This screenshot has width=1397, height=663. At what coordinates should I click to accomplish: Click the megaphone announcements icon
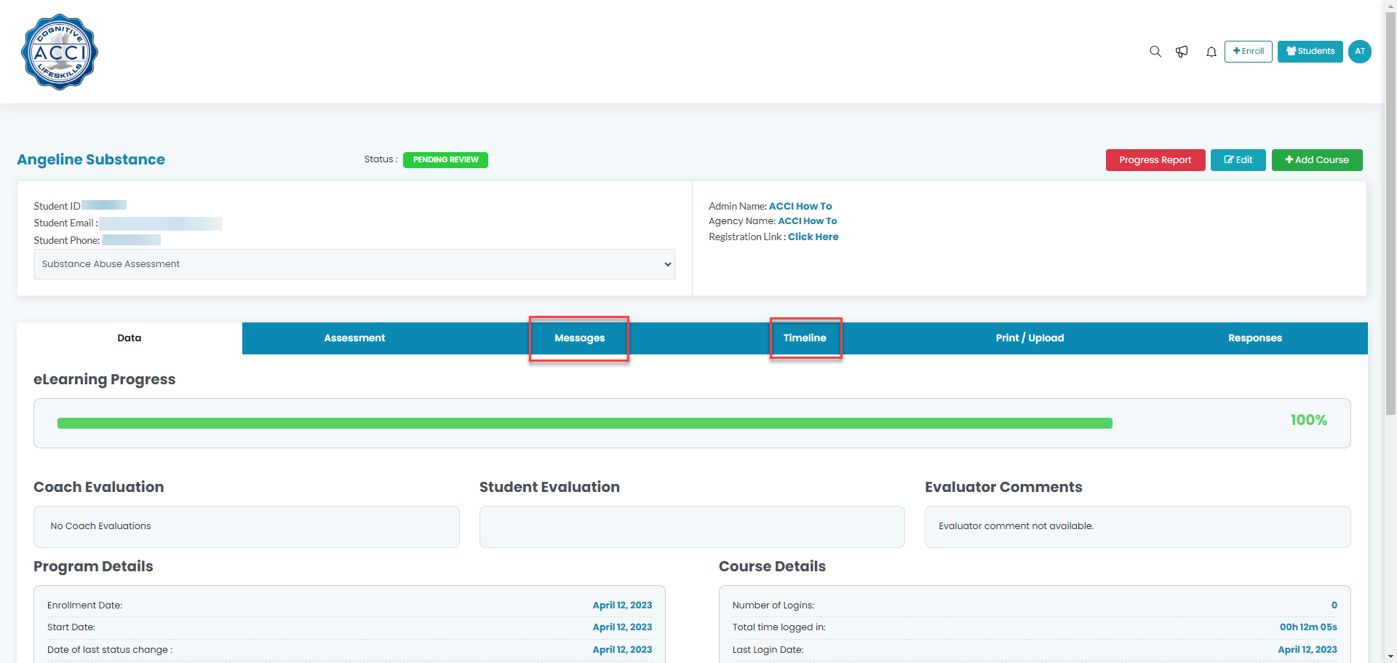coord(1182,52)
